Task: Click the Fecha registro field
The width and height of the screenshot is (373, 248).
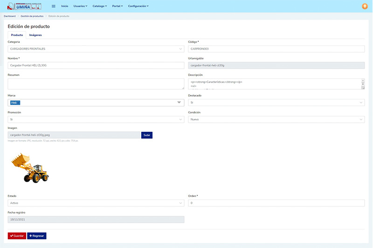Action: pos(96,220)
